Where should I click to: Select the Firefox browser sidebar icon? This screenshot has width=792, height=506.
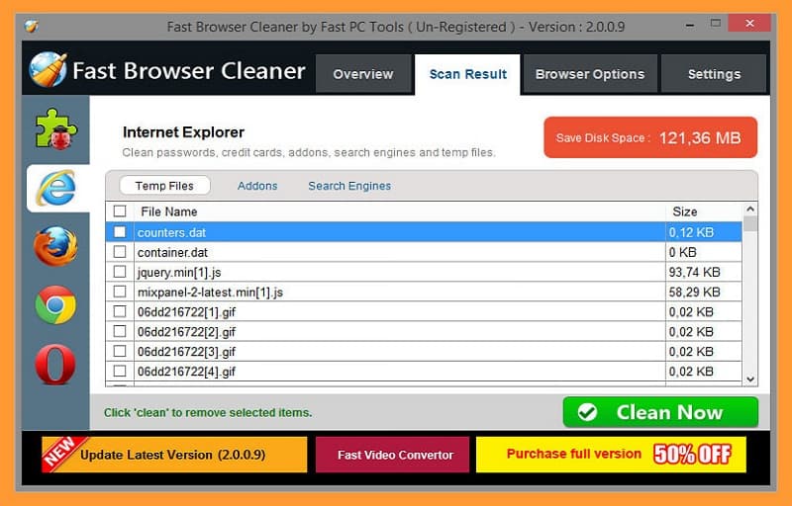coord(55,246)
